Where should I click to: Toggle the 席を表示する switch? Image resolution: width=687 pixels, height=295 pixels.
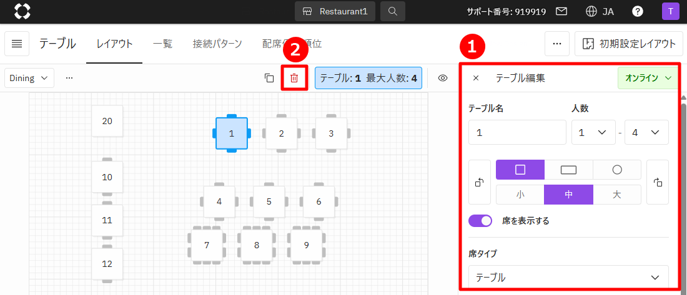(482, 221)
